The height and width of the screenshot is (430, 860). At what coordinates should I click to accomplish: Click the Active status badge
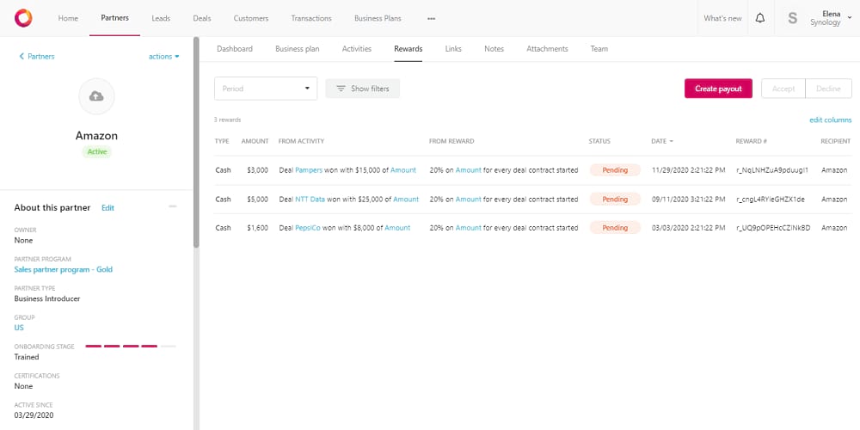click(96, 152)
